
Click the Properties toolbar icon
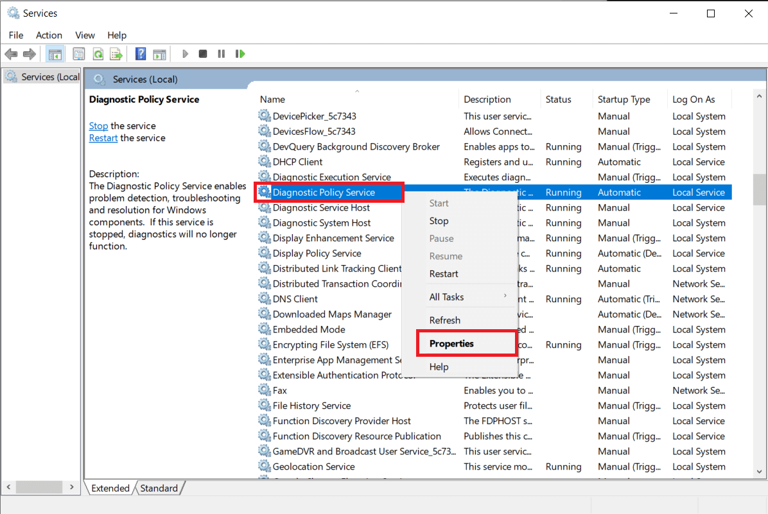click(79, 54)
